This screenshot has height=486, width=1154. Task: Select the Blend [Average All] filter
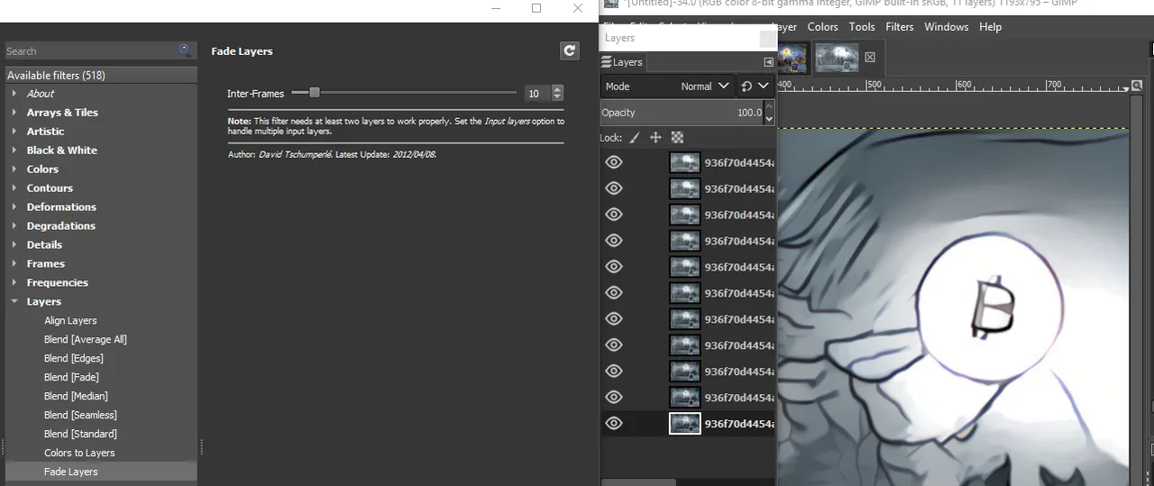[86, 340]
